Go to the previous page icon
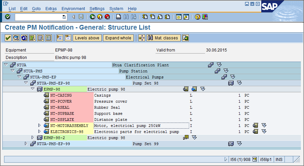Viewport: 304px width, 166px height. pyautogui.click(x=153, y=17)
